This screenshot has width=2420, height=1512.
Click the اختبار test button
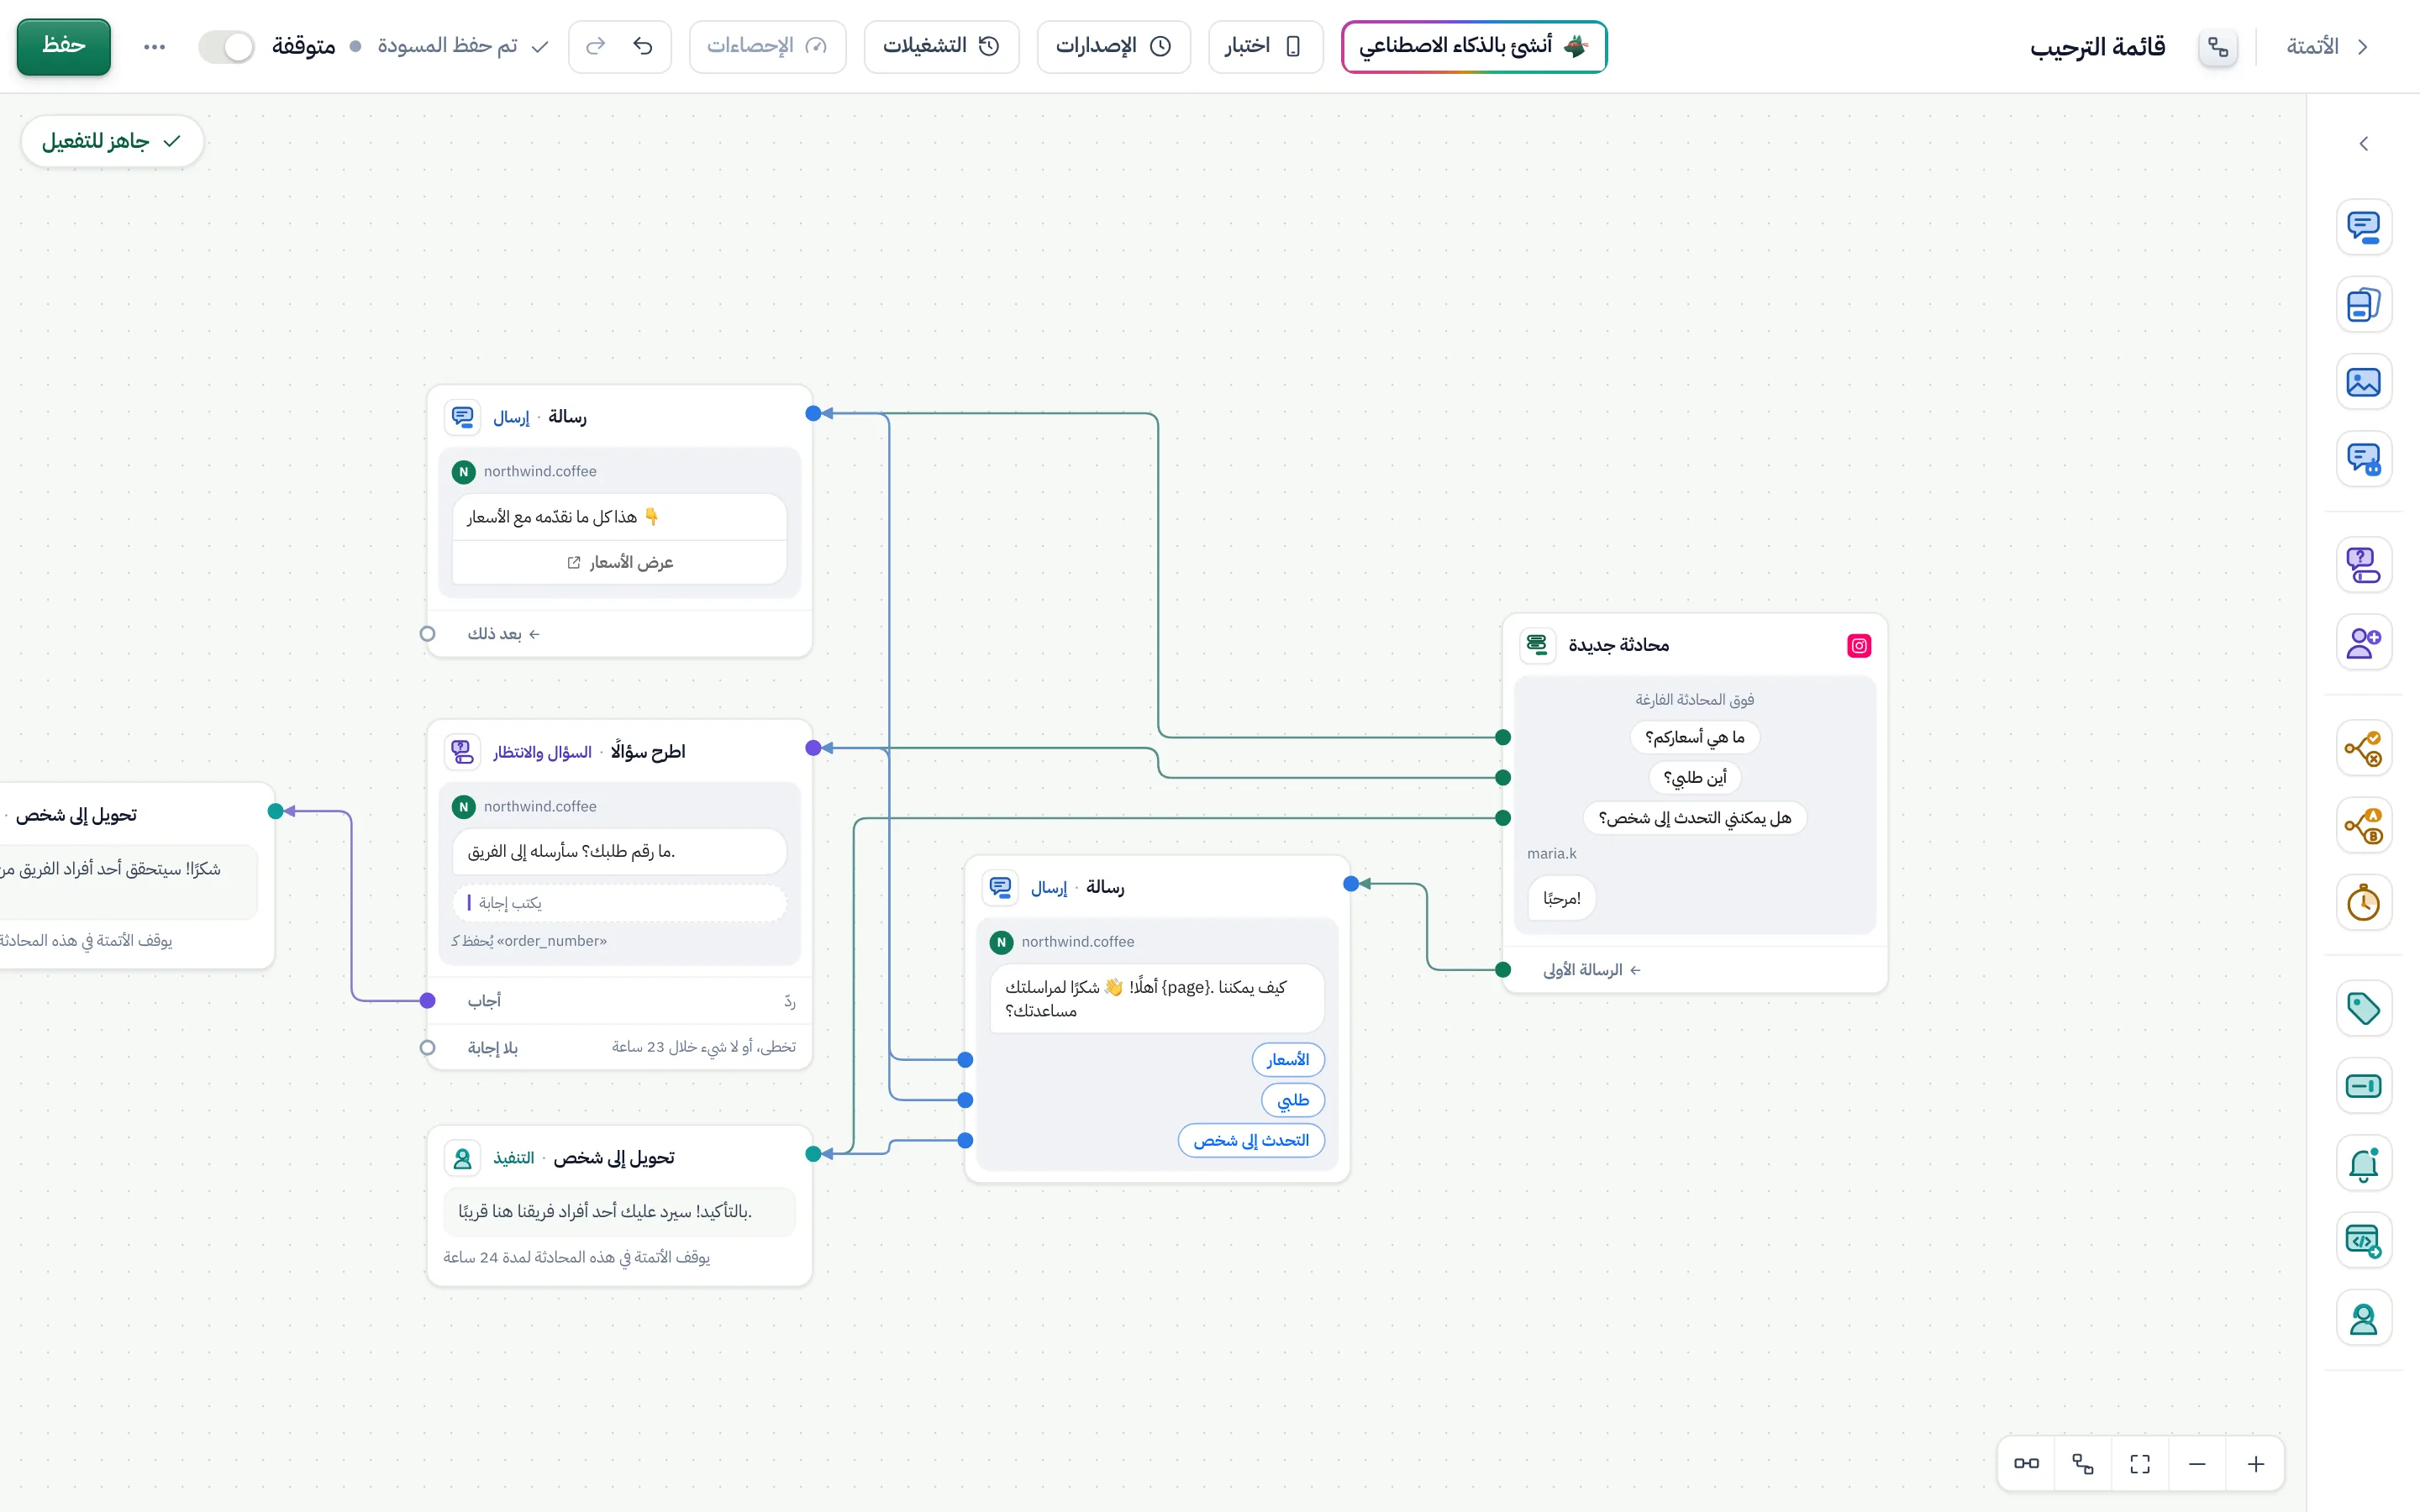coord(1265,46)
